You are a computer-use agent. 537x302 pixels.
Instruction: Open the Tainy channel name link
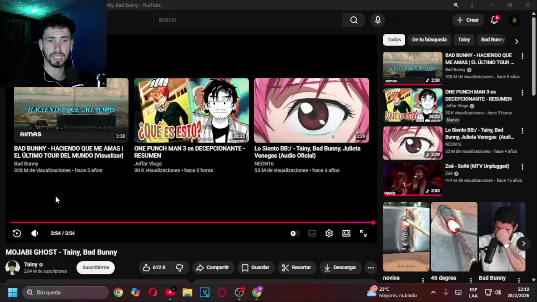(31, 265)
